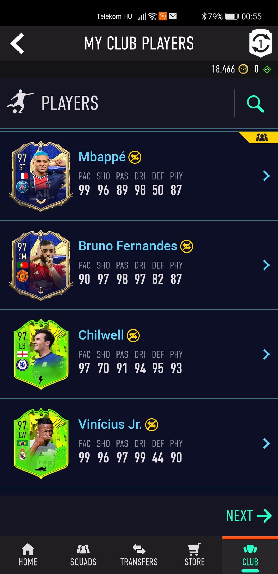Expand Mbappé details with chevron
This screenshot has height=574, width=278.
[266, 176]
